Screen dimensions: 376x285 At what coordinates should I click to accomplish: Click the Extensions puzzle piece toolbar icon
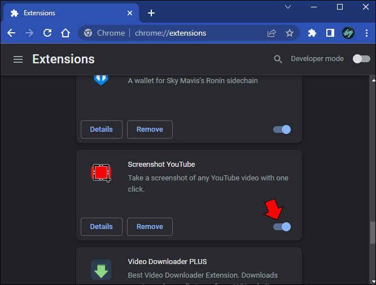(312, 33)
